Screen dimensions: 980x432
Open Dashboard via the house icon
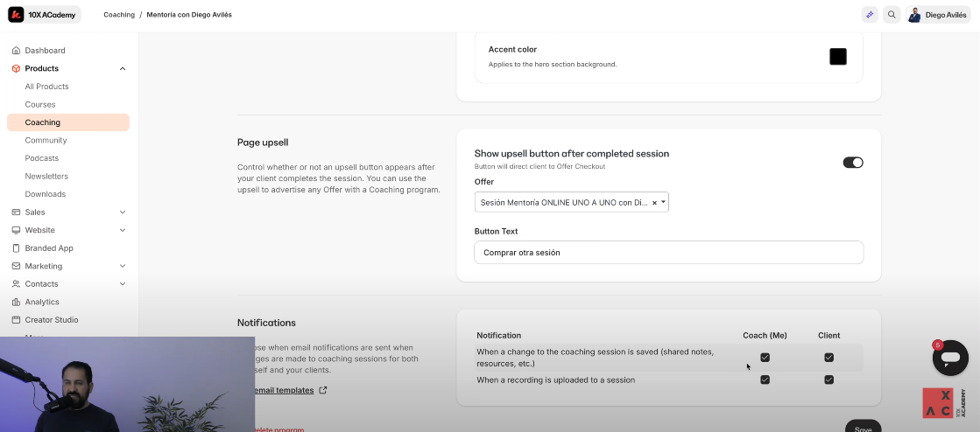16,51
